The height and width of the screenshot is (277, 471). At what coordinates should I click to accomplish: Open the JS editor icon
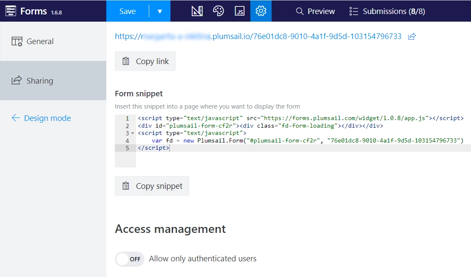coord(239,11)
